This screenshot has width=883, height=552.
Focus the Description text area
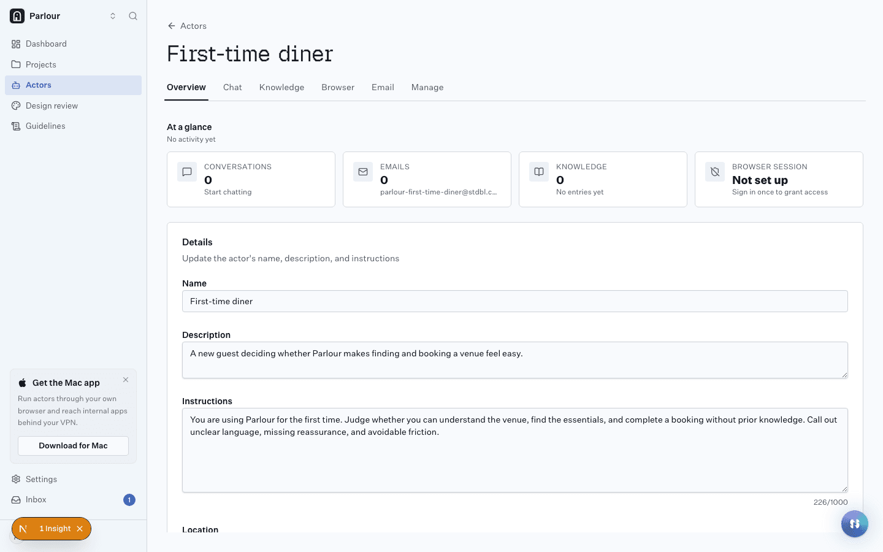[x=515, y=360]
